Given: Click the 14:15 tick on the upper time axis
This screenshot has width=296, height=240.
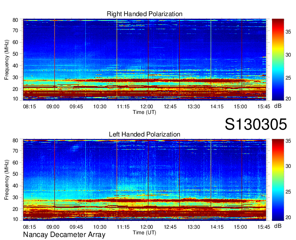Looking at the screenshot, I should tap(217, 107).
